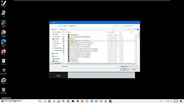184x103 pixels.
Task: Open the Dbgview.exe desktop icon
Action: point(4,71)
